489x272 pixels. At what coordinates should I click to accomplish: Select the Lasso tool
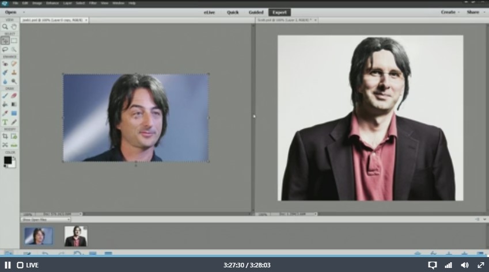point(5,49)
